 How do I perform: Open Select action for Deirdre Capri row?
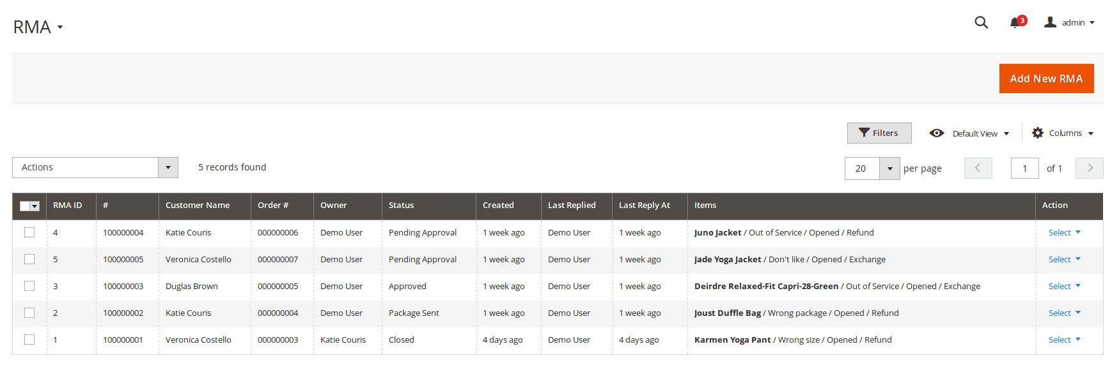point(1064,286)
